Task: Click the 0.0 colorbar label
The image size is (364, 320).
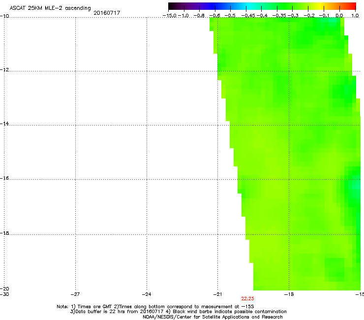Action: tap(339, 16)
